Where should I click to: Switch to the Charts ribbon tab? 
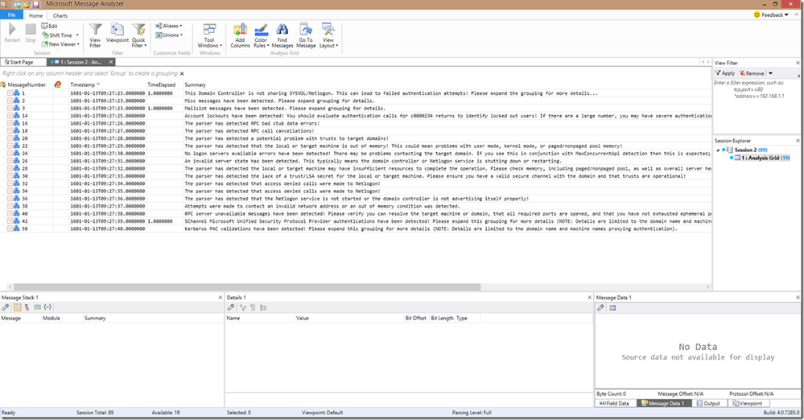coord(60,16)
